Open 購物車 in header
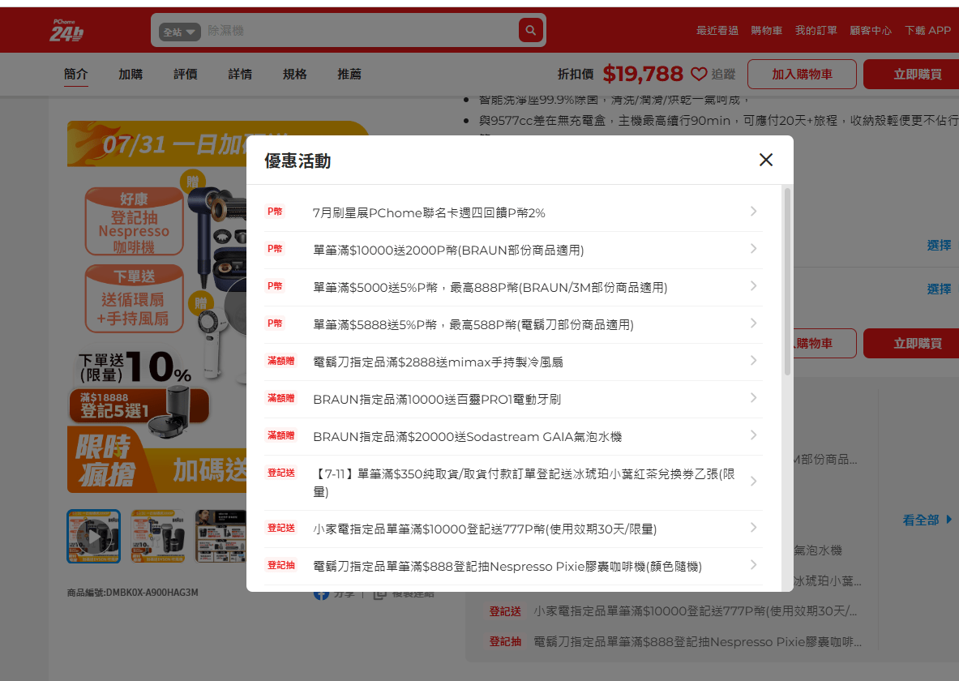This screenshot has height=681, width=959. [x=766, y=31]
